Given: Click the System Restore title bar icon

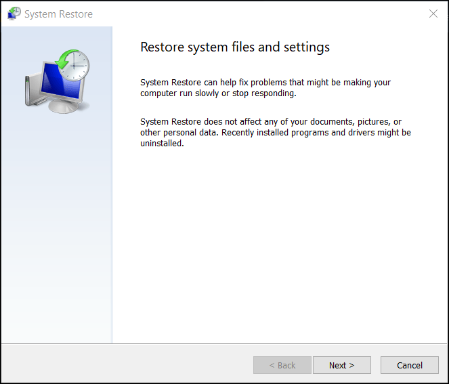Looking at the screenshot, I should (14, 14).
